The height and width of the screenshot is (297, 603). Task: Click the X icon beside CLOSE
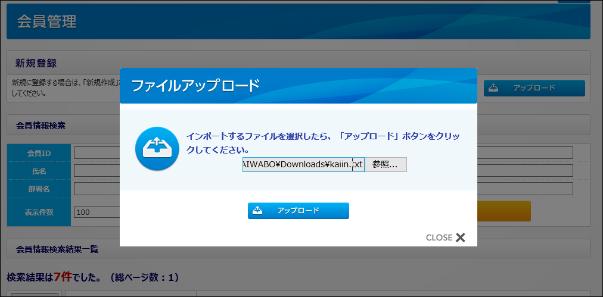click(460, 237)
